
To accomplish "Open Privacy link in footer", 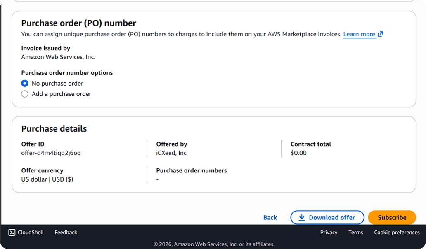I will 329,233.
